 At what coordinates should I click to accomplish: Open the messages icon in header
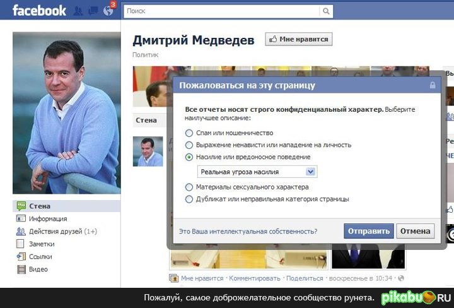click(x=93, y=11)
